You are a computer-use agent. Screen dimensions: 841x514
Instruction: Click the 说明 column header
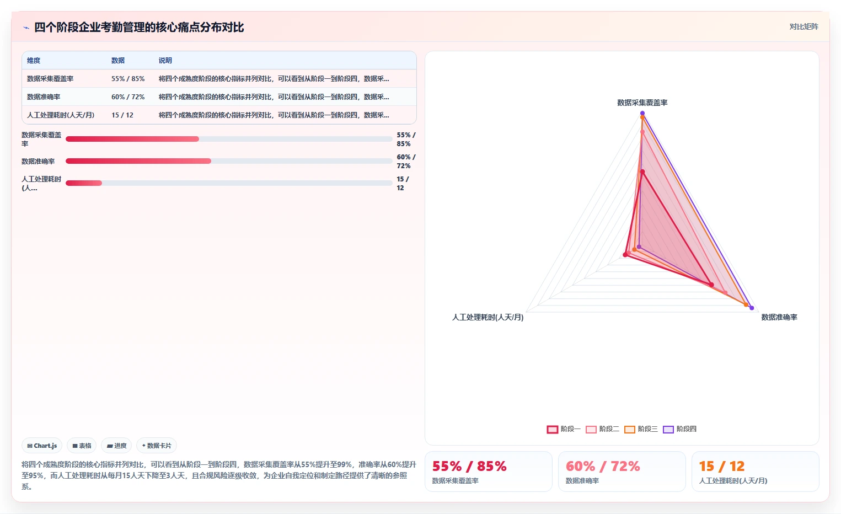pyautogui.click(x=165, y=61)
